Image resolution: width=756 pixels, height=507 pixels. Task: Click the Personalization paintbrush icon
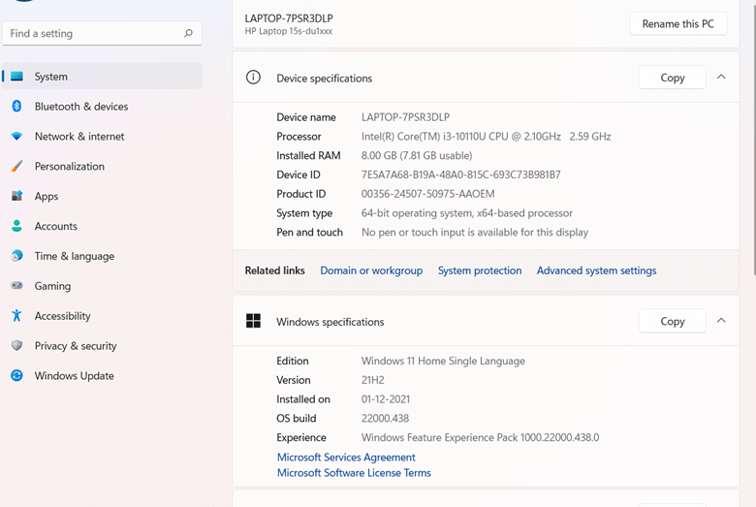tap(17, 167)
